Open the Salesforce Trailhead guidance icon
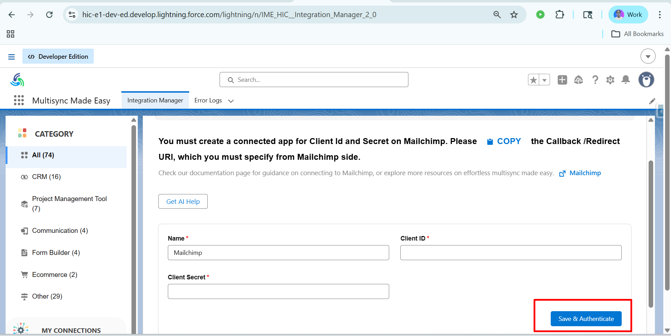Image resolution: width=671 pixels, height=336 pixels. click(578, 80)
